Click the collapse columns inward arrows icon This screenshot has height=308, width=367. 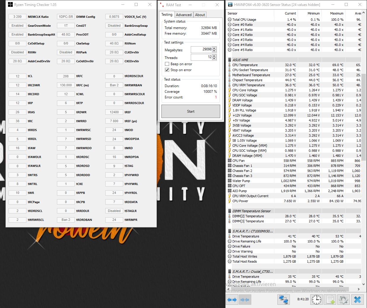pyautogui.click(x=245, y=300)
